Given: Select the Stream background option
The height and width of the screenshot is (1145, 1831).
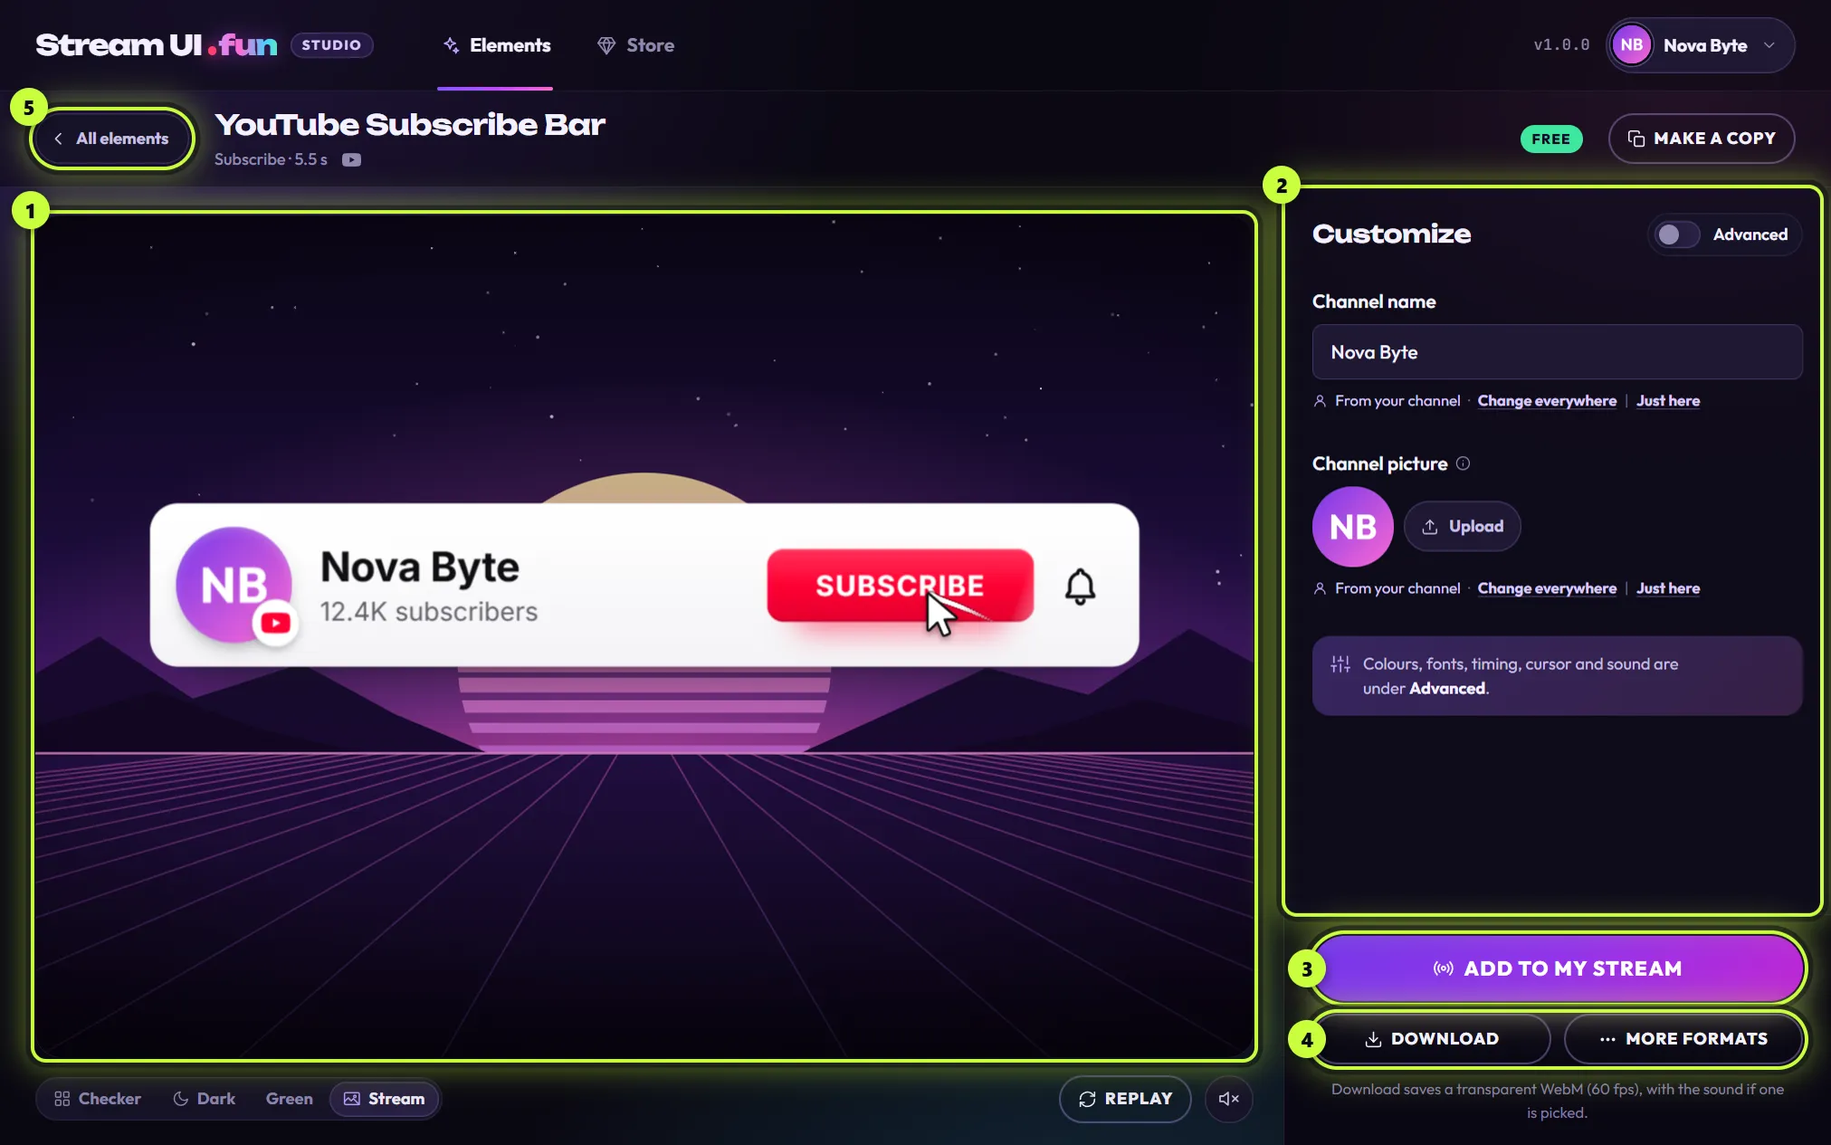Looking at the screenshot, I should 384,1099.
